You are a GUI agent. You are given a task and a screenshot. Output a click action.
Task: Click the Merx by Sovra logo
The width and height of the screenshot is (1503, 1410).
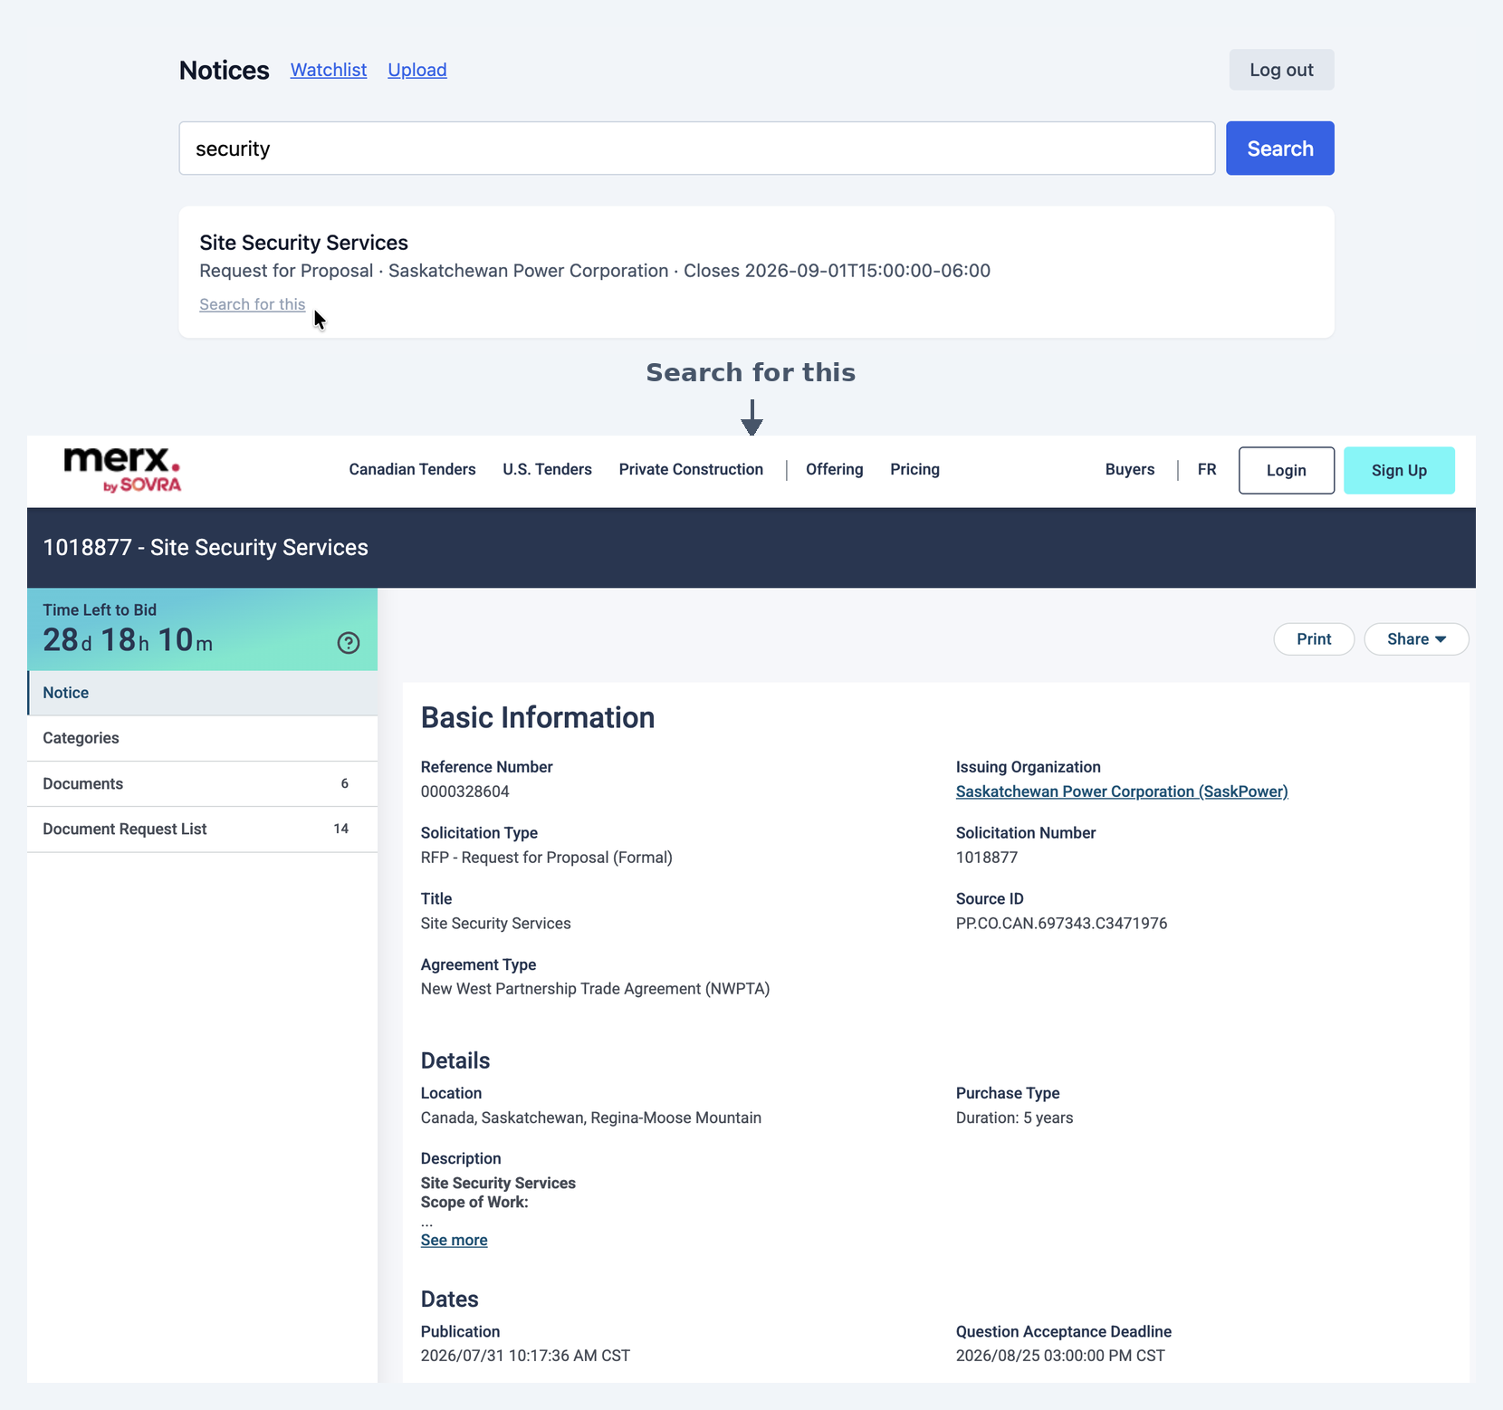coord(122,469)
